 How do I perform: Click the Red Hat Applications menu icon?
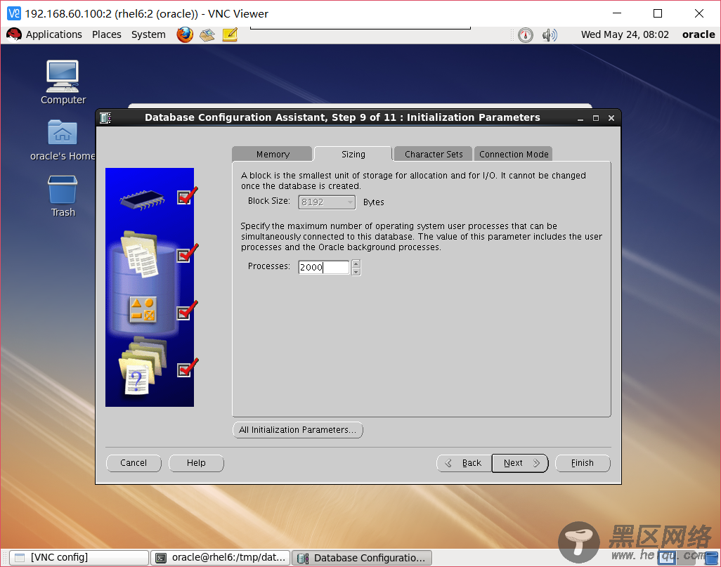(14, 34)
